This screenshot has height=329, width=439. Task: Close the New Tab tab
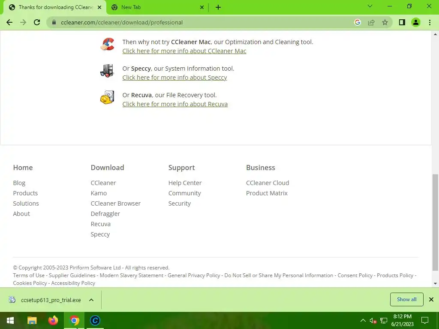click(x=202, y=7)
